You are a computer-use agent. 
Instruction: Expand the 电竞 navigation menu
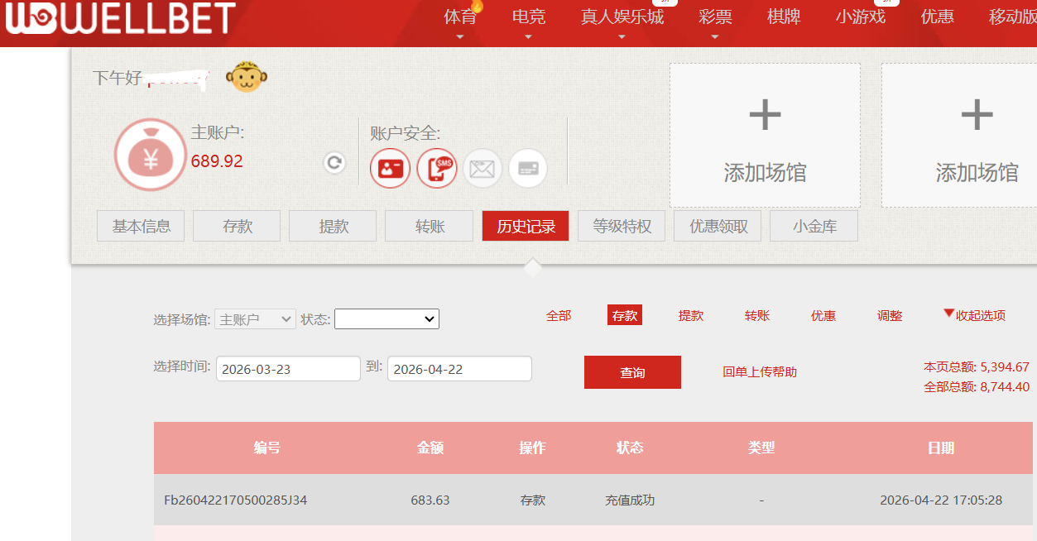(x=529, y=17)
